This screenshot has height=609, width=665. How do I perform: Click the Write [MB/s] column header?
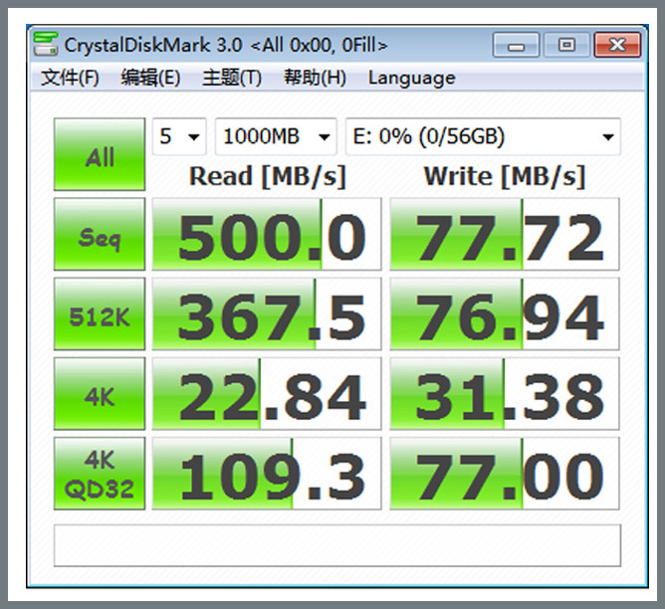(505, 176)
